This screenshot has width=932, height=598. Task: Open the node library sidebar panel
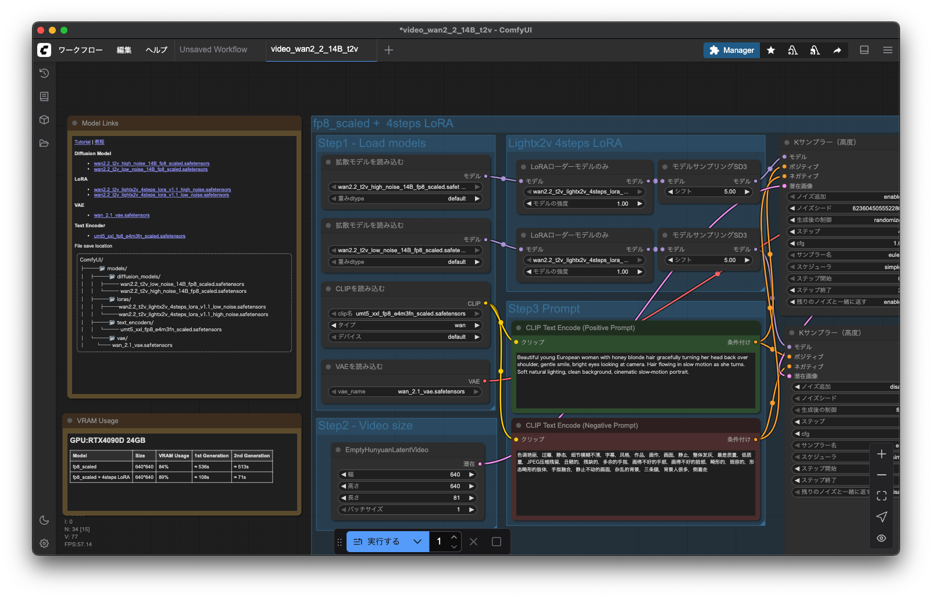click(44, 96)
